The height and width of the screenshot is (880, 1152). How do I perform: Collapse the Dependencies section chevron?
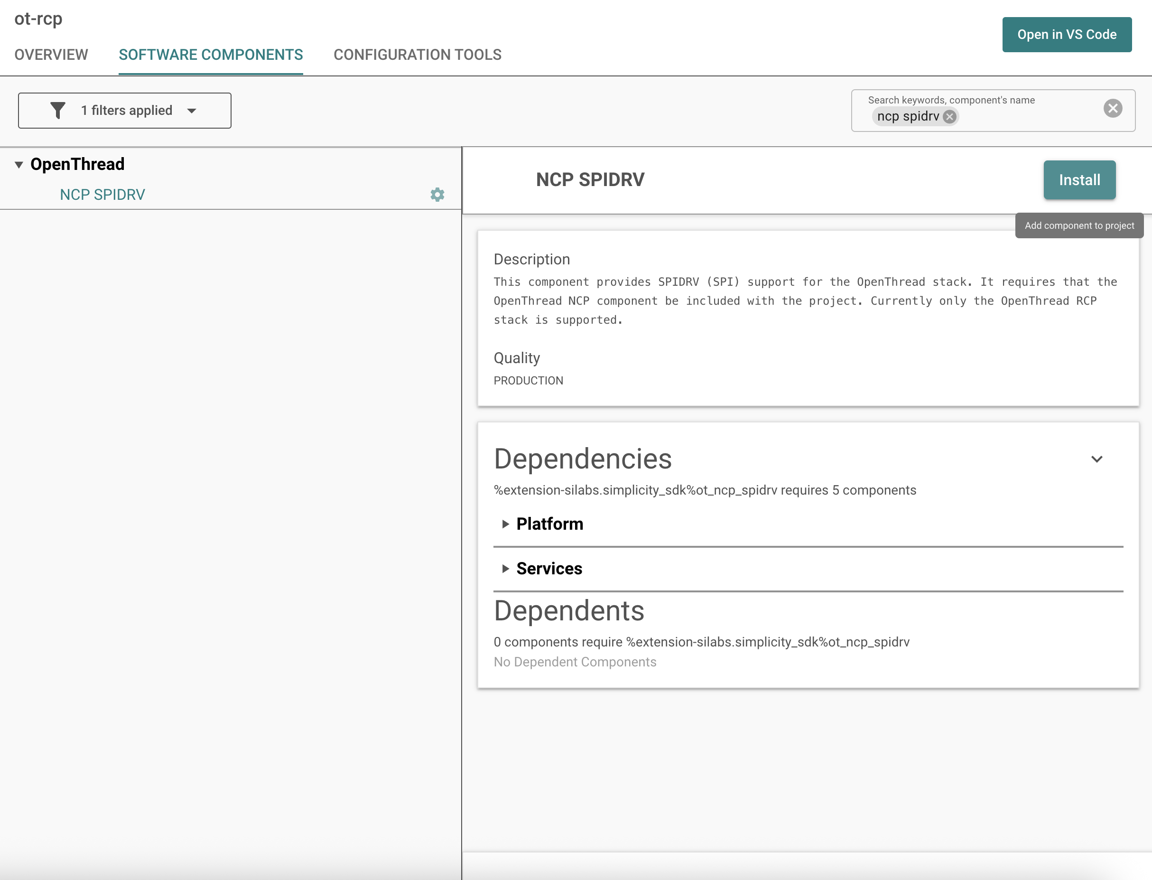[x=1096, y=459]
